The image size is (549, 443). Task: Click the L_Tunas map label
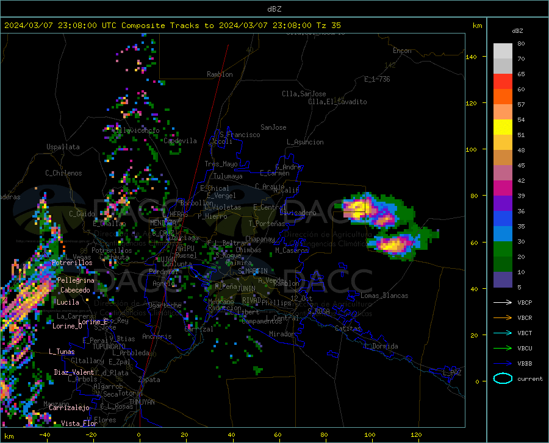tap(62, 352)
